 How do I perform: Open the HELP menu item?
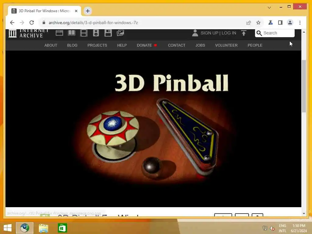(122, 45)
